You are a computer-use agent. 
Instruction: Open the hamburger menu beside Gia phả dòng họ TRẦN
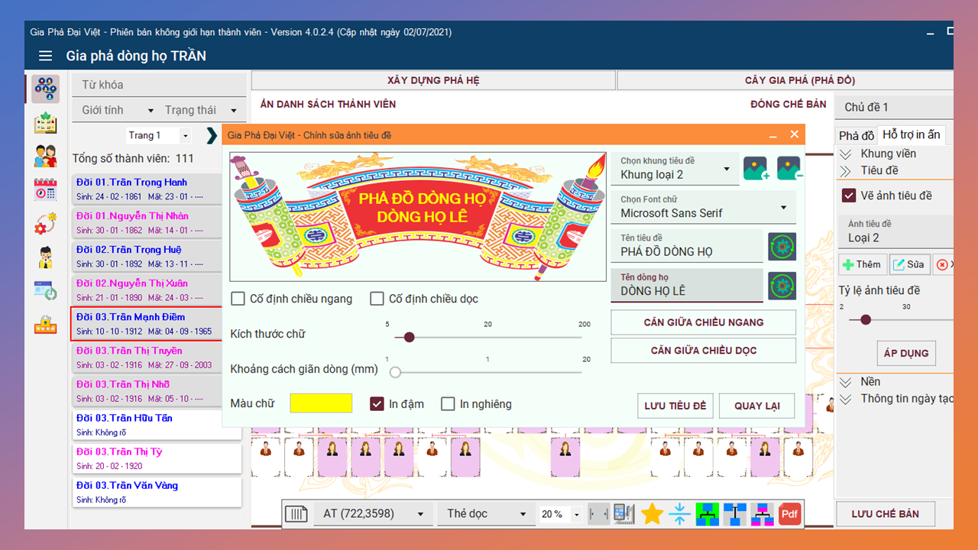click(46, 56)
